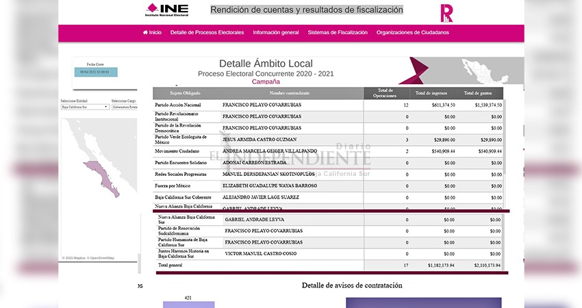Open the Mapbox attribution link
This screenshot has height=308, width=582.
tap(74, 258)
